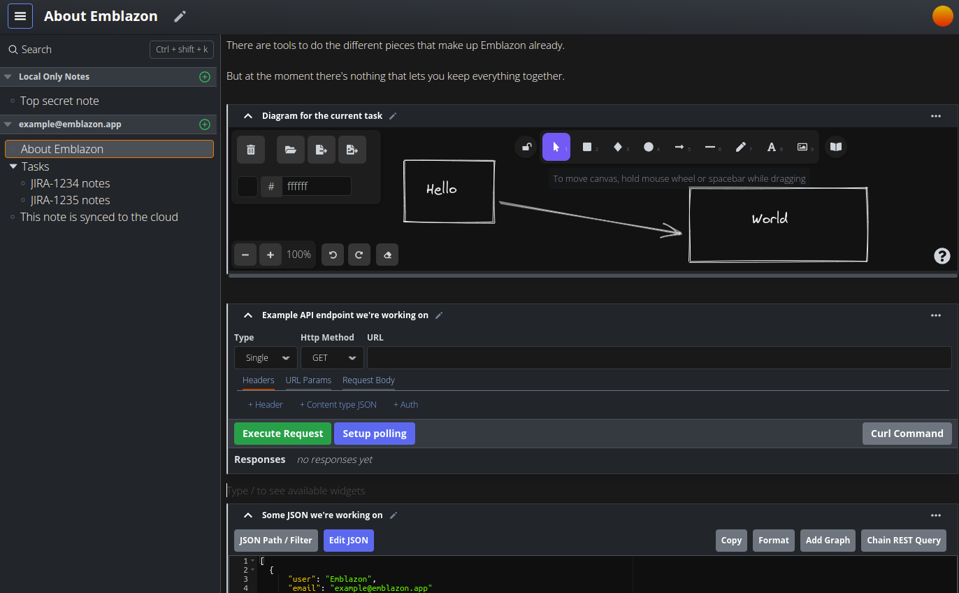Choose the Text tool in the canvas toolbar
The width and height of the screenshot is (959, 593).
click(771, 147)
